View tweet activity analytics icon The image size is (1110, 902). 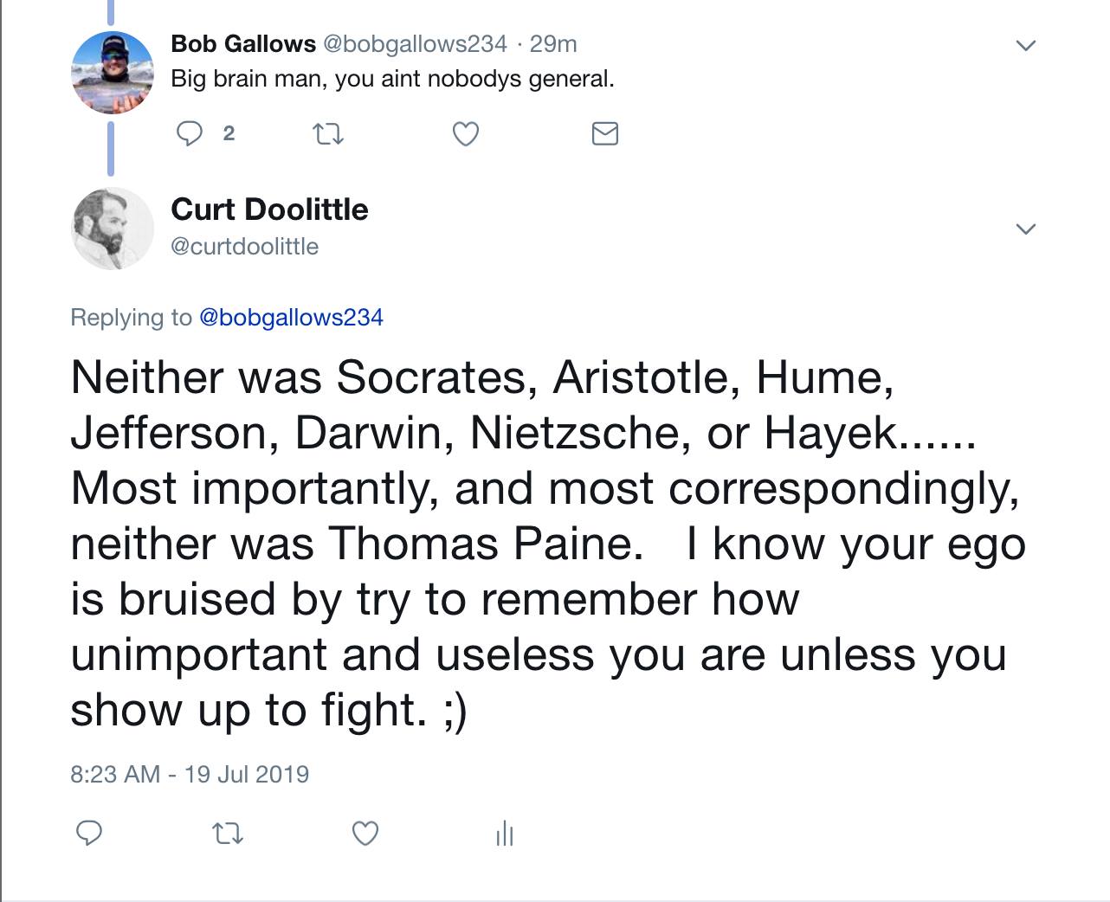[x=505, y=834]
